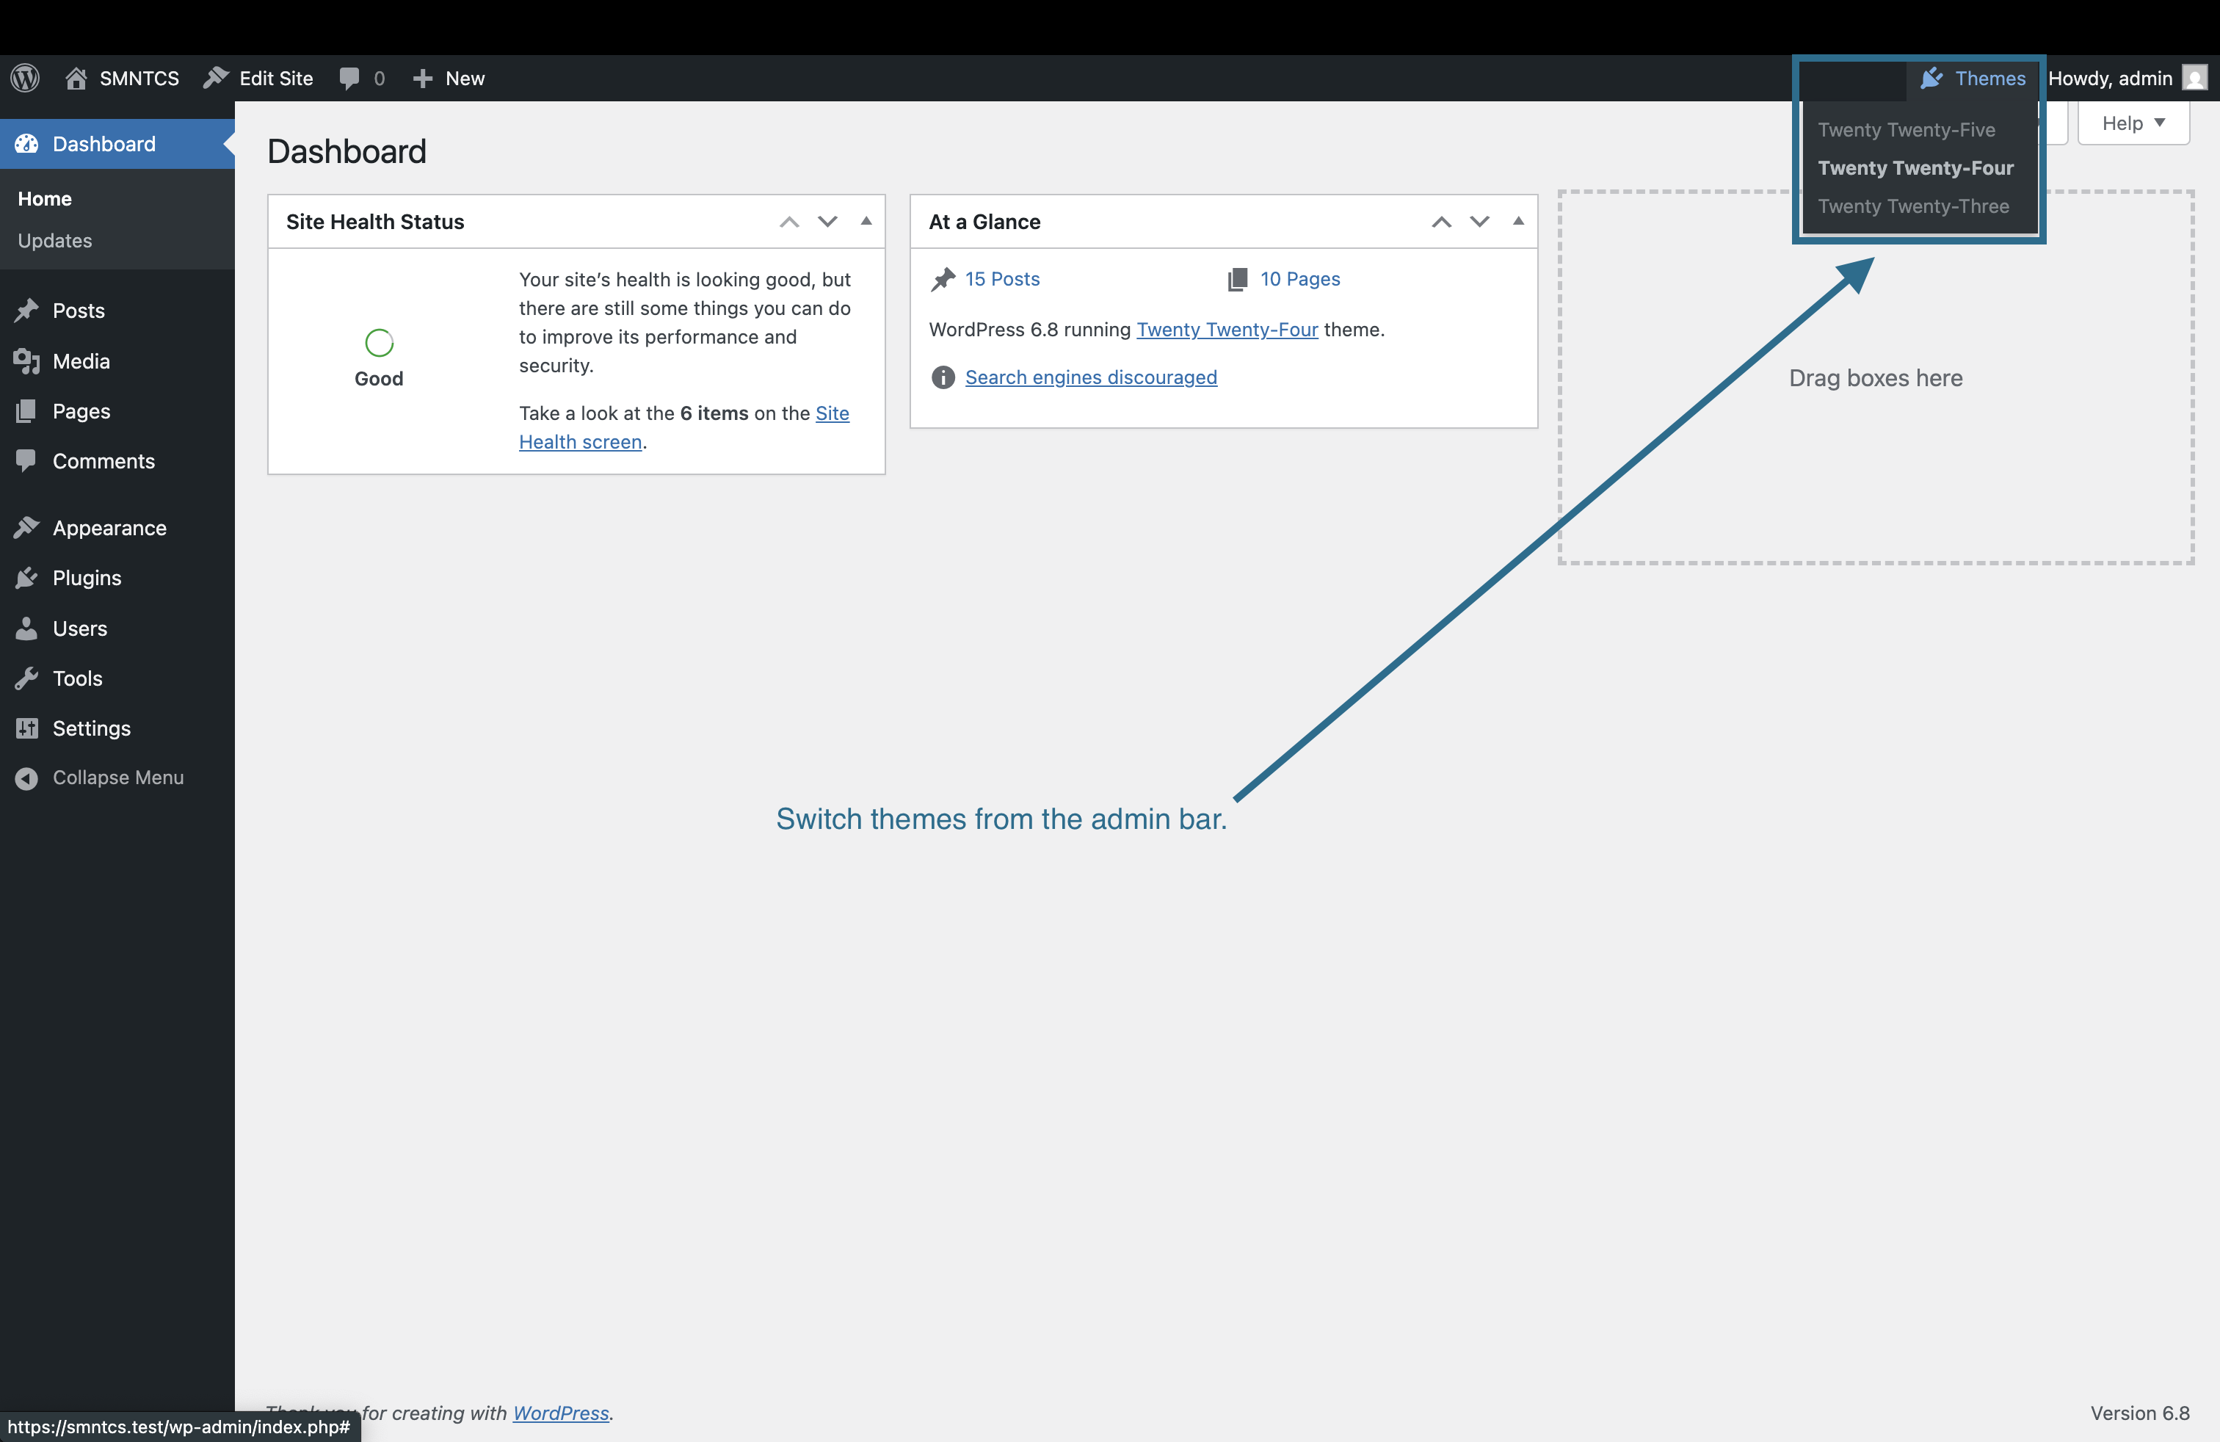Open Home submenu under Dashboard
Screen dimensions: 2220x1442
click(x=45, y=199)
